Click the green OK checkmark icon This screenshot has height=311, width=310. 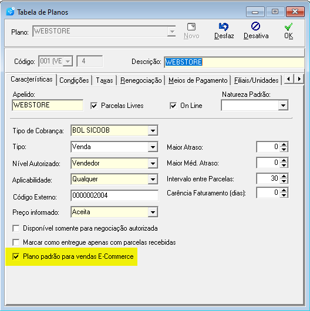pos(288,26)
